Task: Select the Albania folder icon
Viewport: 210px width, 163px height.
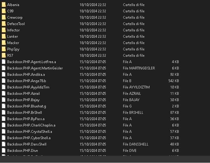Action: pos(4,5)
